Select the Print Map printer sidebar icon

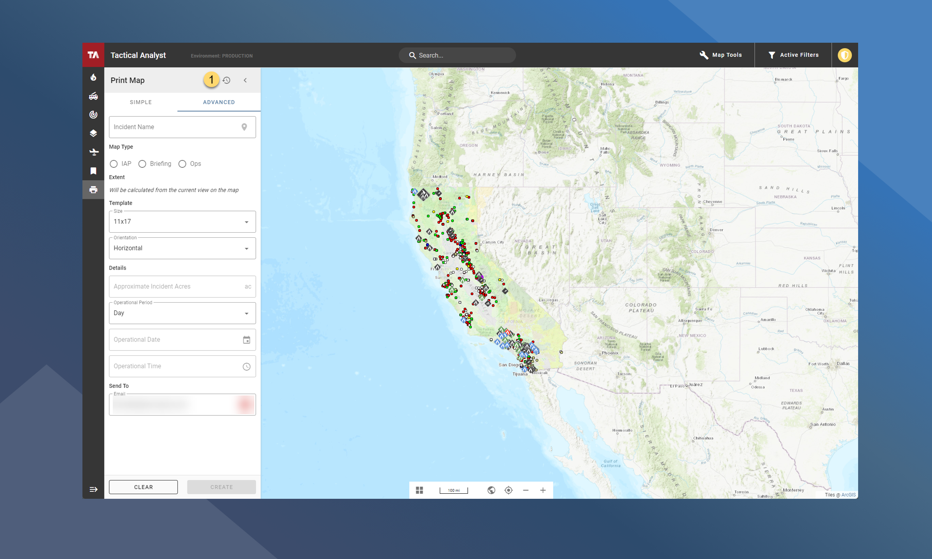pos(93,190)
